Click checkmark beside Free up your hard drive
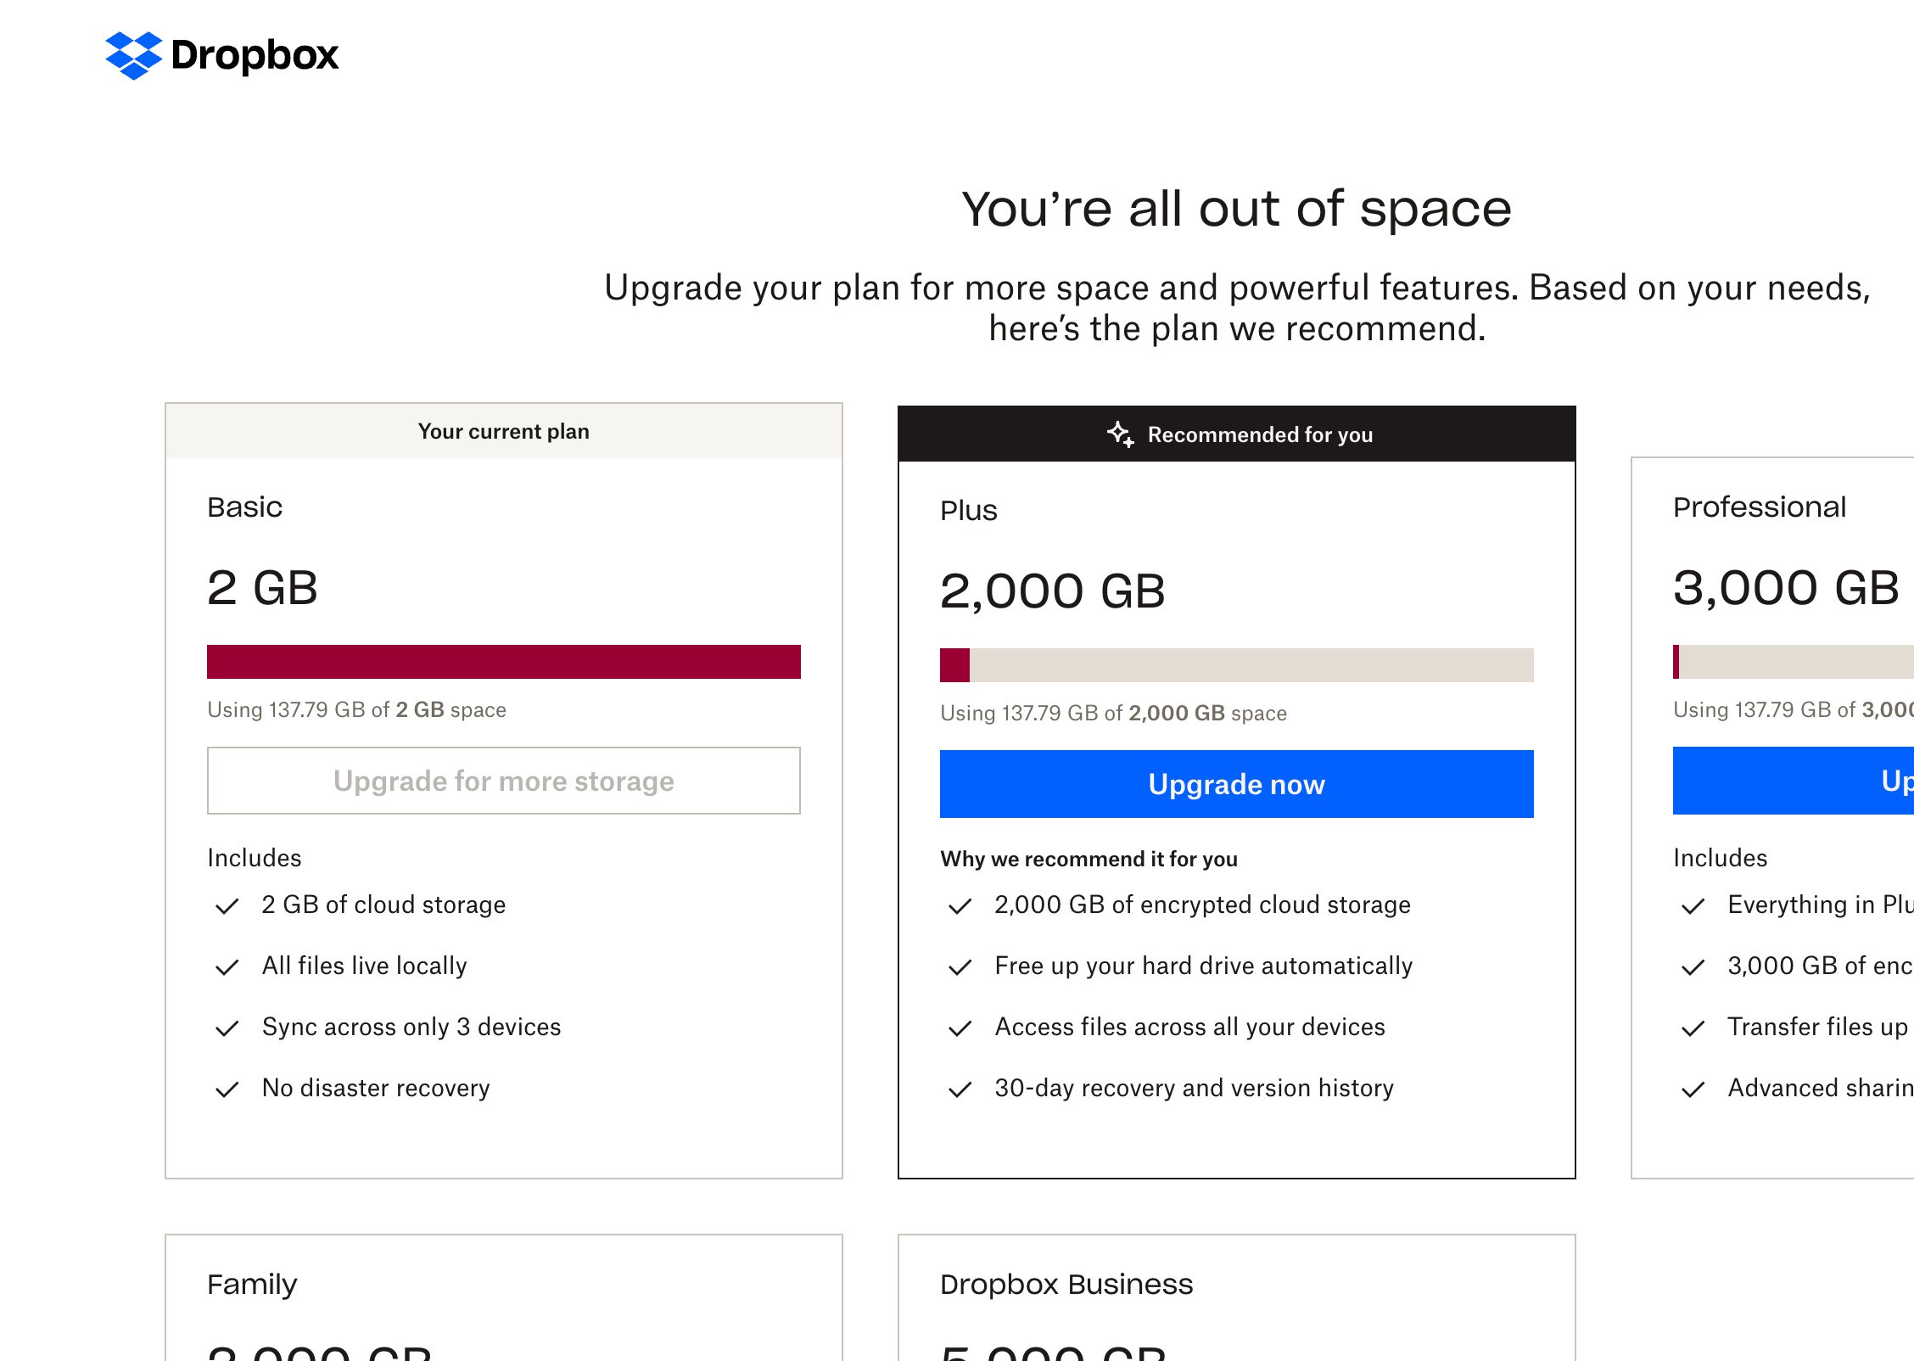 960,967
